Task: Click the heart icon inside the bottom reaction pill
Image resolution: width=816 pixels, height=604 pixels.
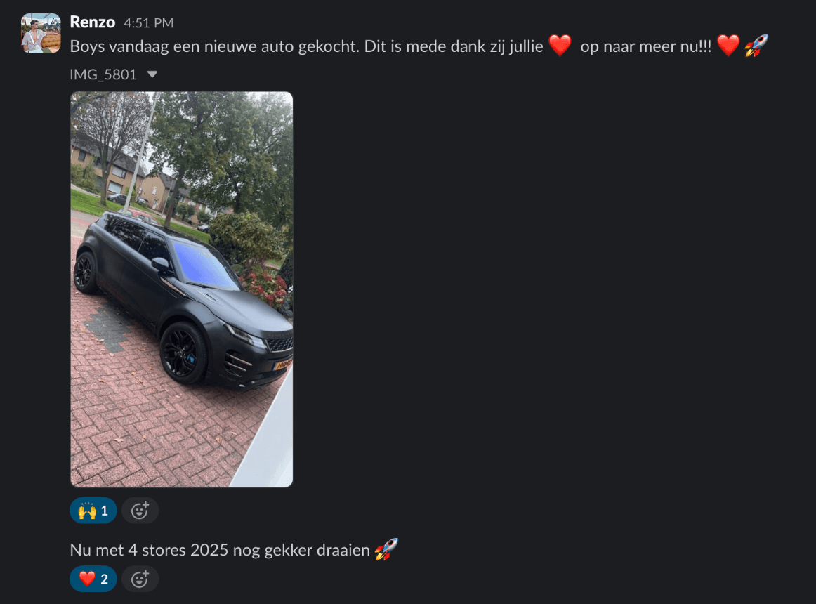Action: point(87,579)
